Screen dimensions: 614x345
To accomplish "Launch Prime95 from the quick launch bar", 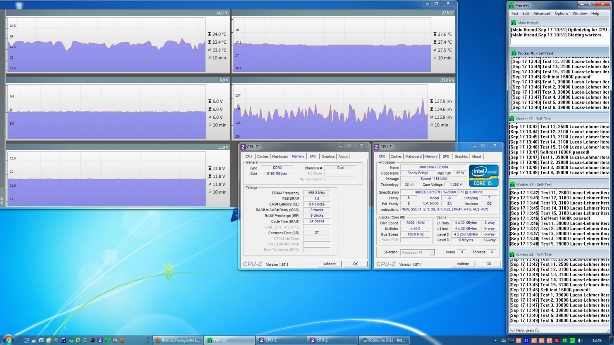I will [x=108, y=340].
